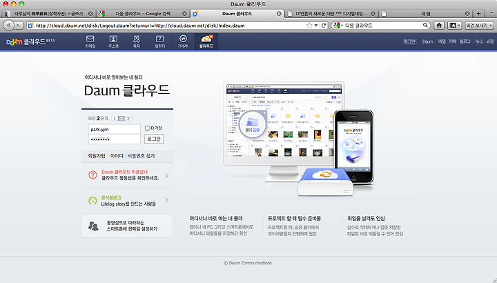Image resolution: width=497 pixels, height=283 pixels.
Task: Click the search magnifier in the search bar
Action: pos(425,25)
